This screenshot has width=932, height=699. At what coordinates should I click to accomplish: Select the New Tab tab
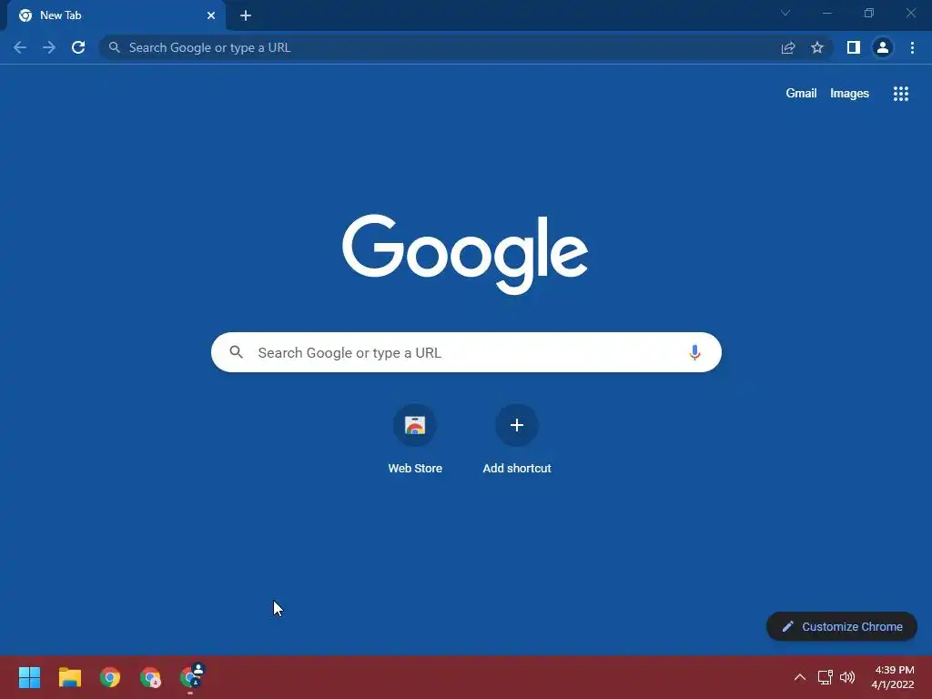116,15
